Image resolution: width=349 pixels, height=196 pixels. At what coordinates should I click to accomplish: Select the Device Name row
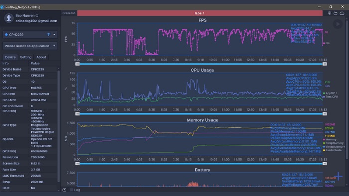point(29,69)
